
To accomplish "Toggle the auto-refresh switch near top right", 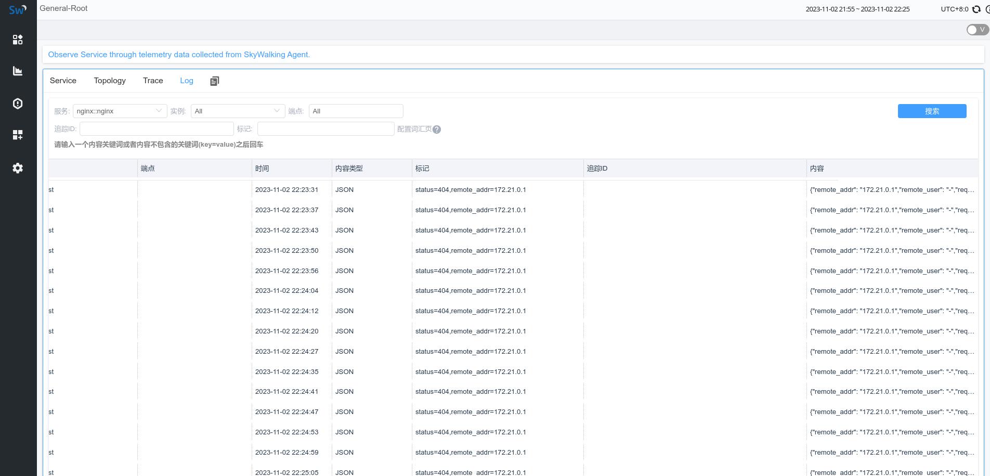I will (976, 30).
